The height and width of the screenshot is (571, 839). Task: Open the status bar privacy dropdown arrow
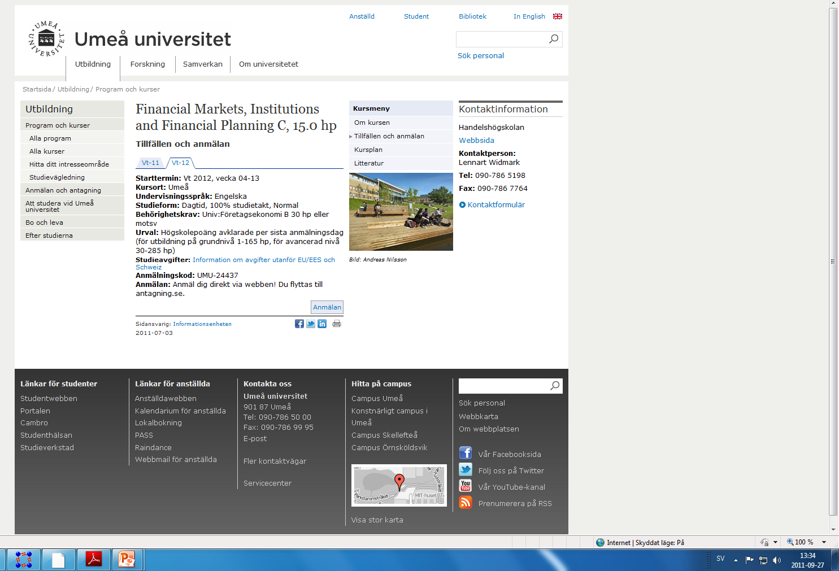click(x=775, y=542)
